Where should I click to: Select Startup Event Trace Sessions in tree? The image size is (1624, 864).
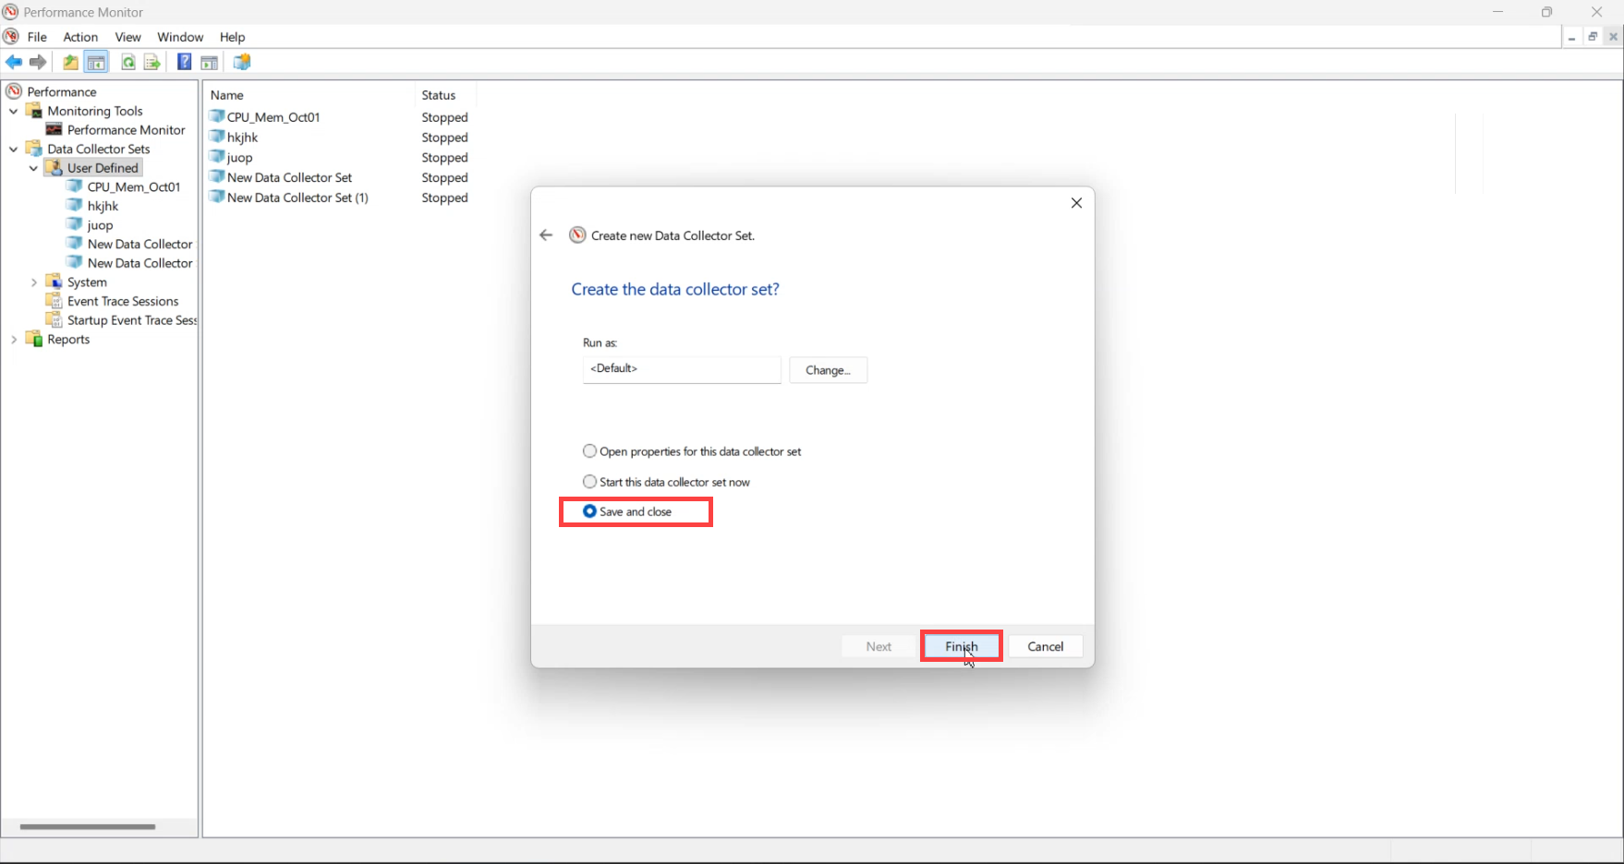coord(132,320)
